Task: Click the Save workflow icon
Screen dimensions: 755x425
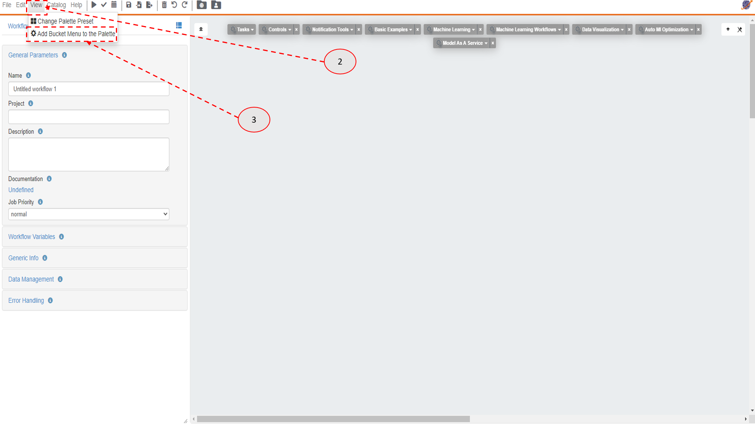Action: (x=127, y=5)
